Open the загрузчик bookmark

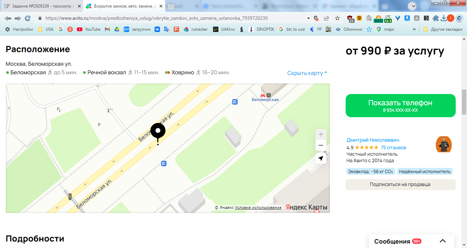(x=137, y=29)
